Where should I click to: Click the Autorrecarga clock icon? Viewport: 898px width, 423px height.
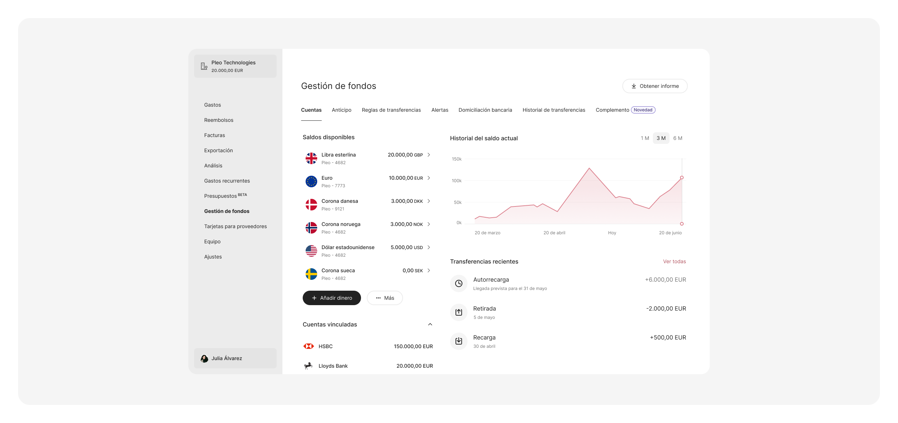pos(458,283)
